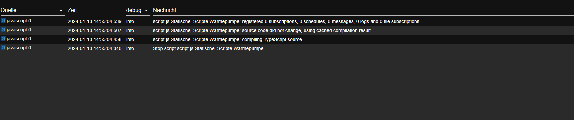Click the debug severity filter label
Viewport: 574px width, 120px height.
pyautogui.click(x=134, y=10)
